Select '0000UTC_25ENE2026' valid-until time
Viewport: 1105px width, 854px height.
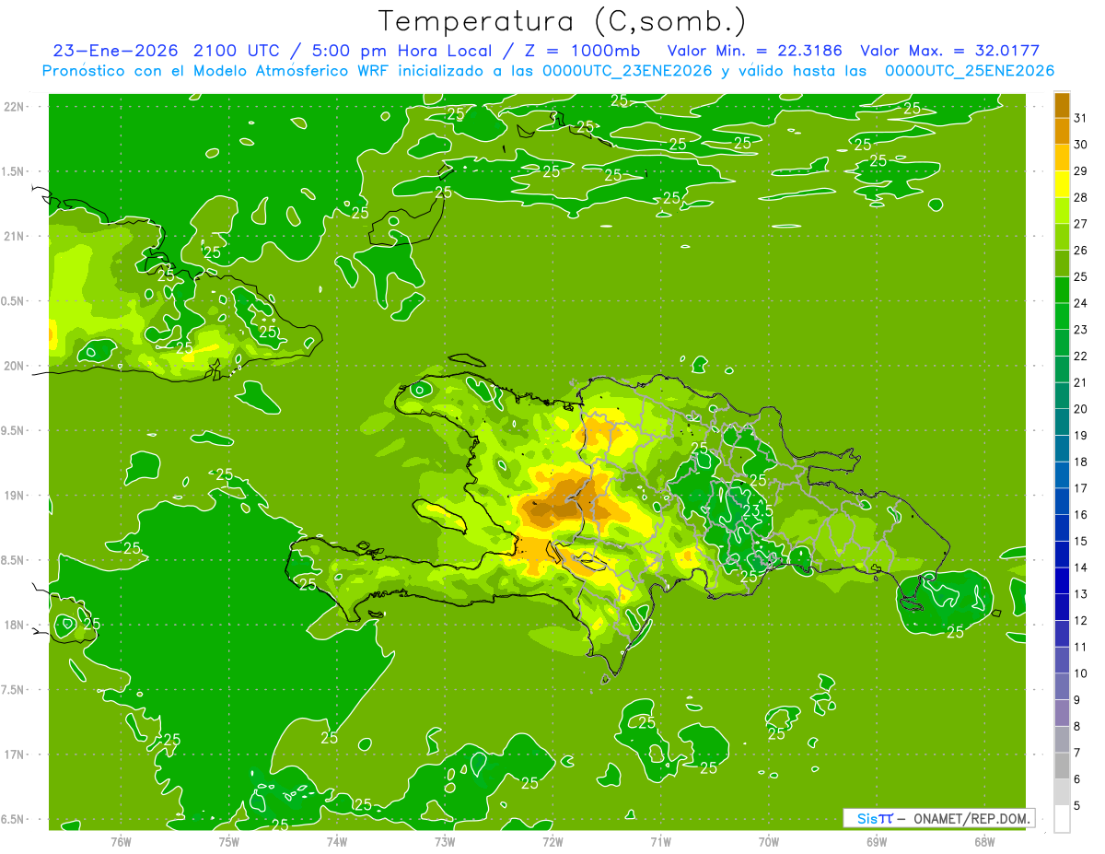(970, 71)
